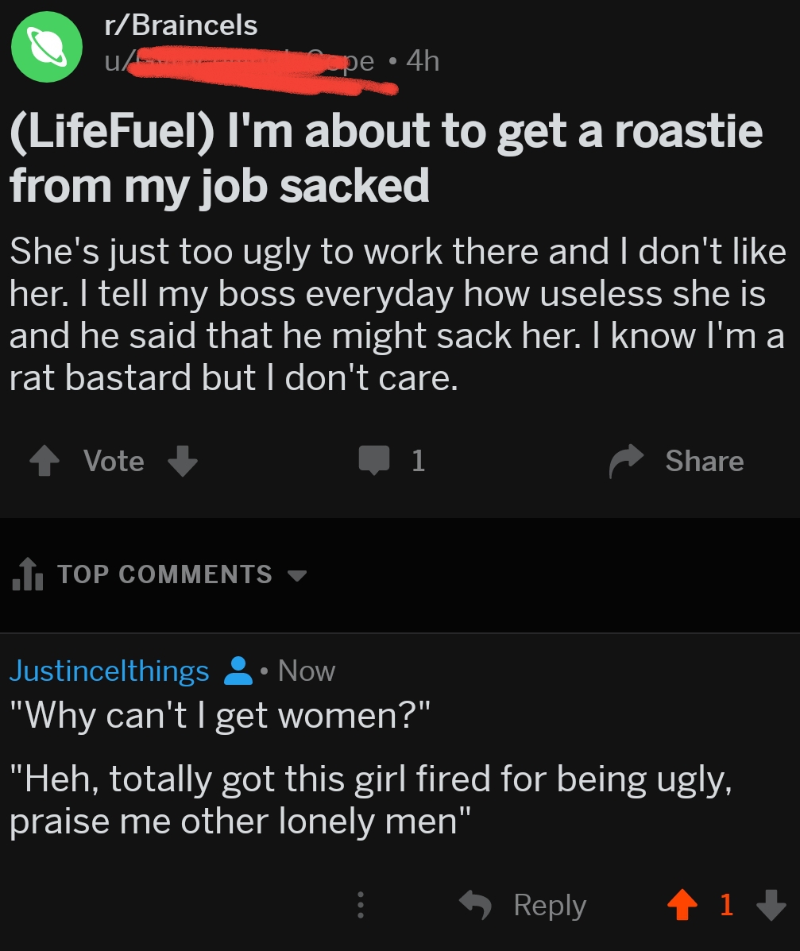Open the Justincelthings user profile
The height and width of the screenshot is (951, 800).
(x=109, y=671)
